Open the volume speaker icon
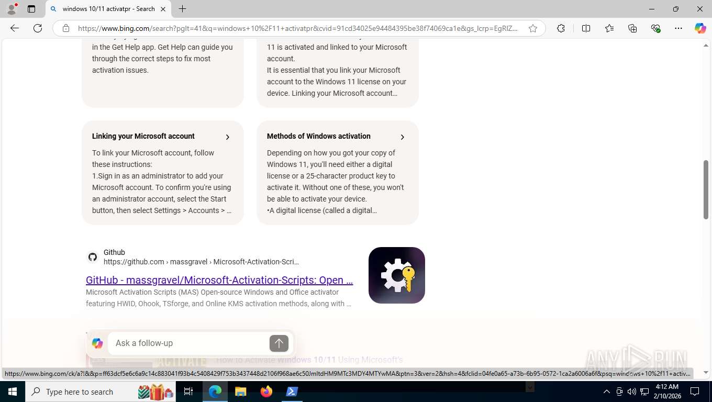The height and width of the screenshot is (402, 712). click(632, 392)
